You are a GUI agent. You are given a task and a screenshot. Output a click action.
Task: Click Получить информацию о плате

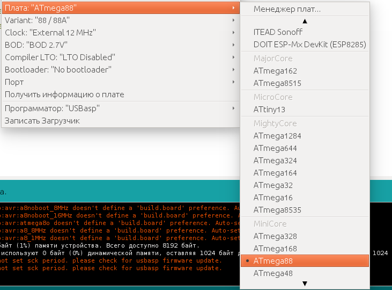pyautogui.click(x=64, y=94)
